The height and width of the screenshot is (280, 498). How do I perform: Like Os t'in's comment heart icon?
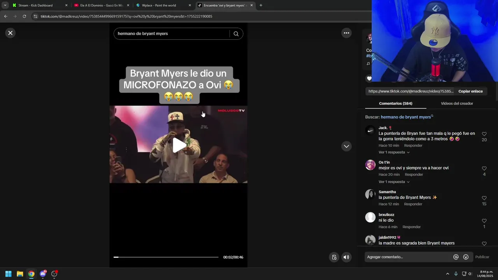pos(484,168)
